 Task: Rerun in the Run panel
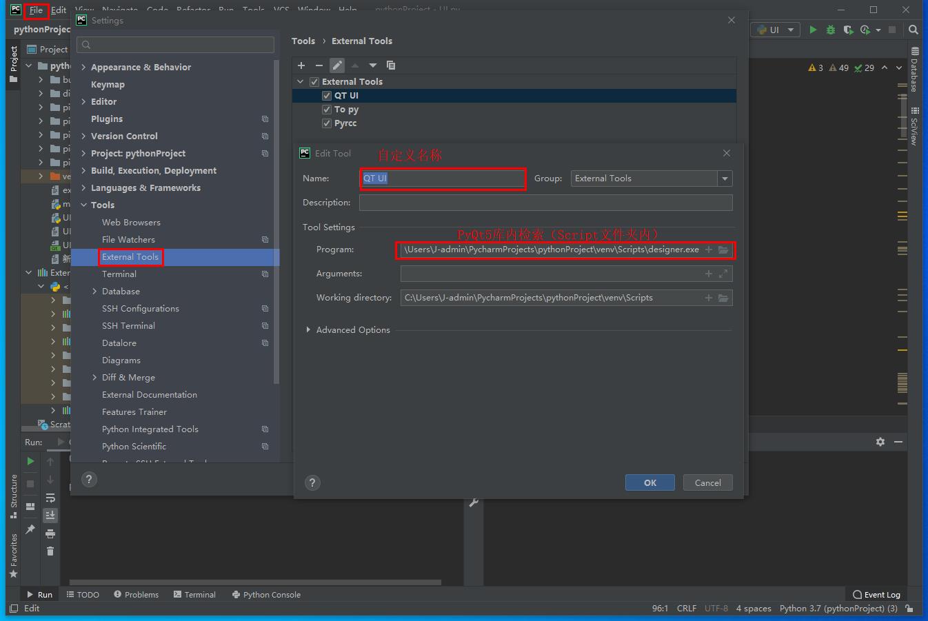(x=30, y=461)
